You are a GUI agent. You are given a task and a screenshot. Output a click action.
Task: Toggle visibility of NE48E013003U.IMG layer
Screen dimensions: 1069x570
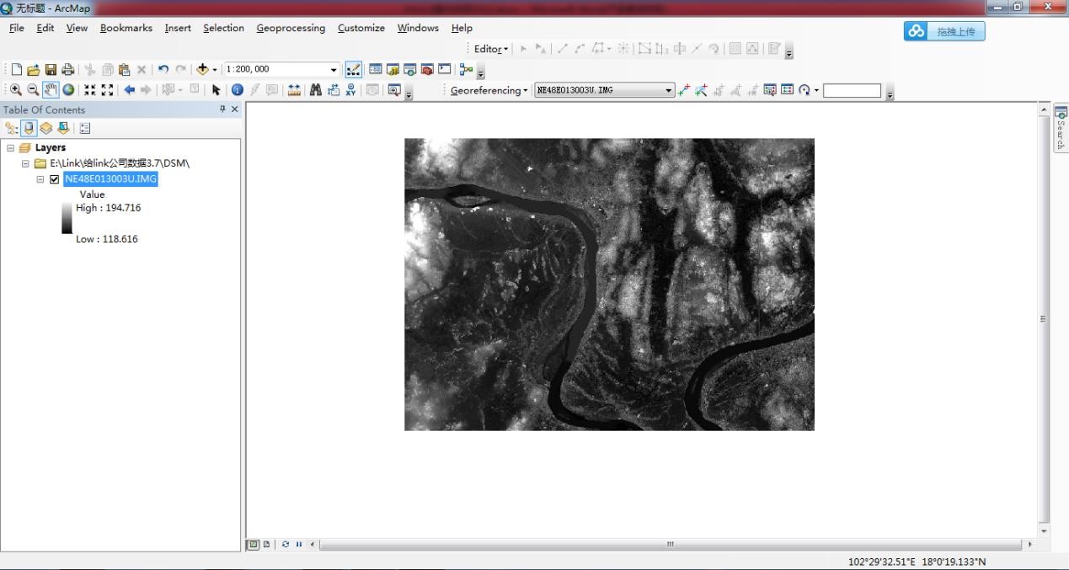(55, 179)
